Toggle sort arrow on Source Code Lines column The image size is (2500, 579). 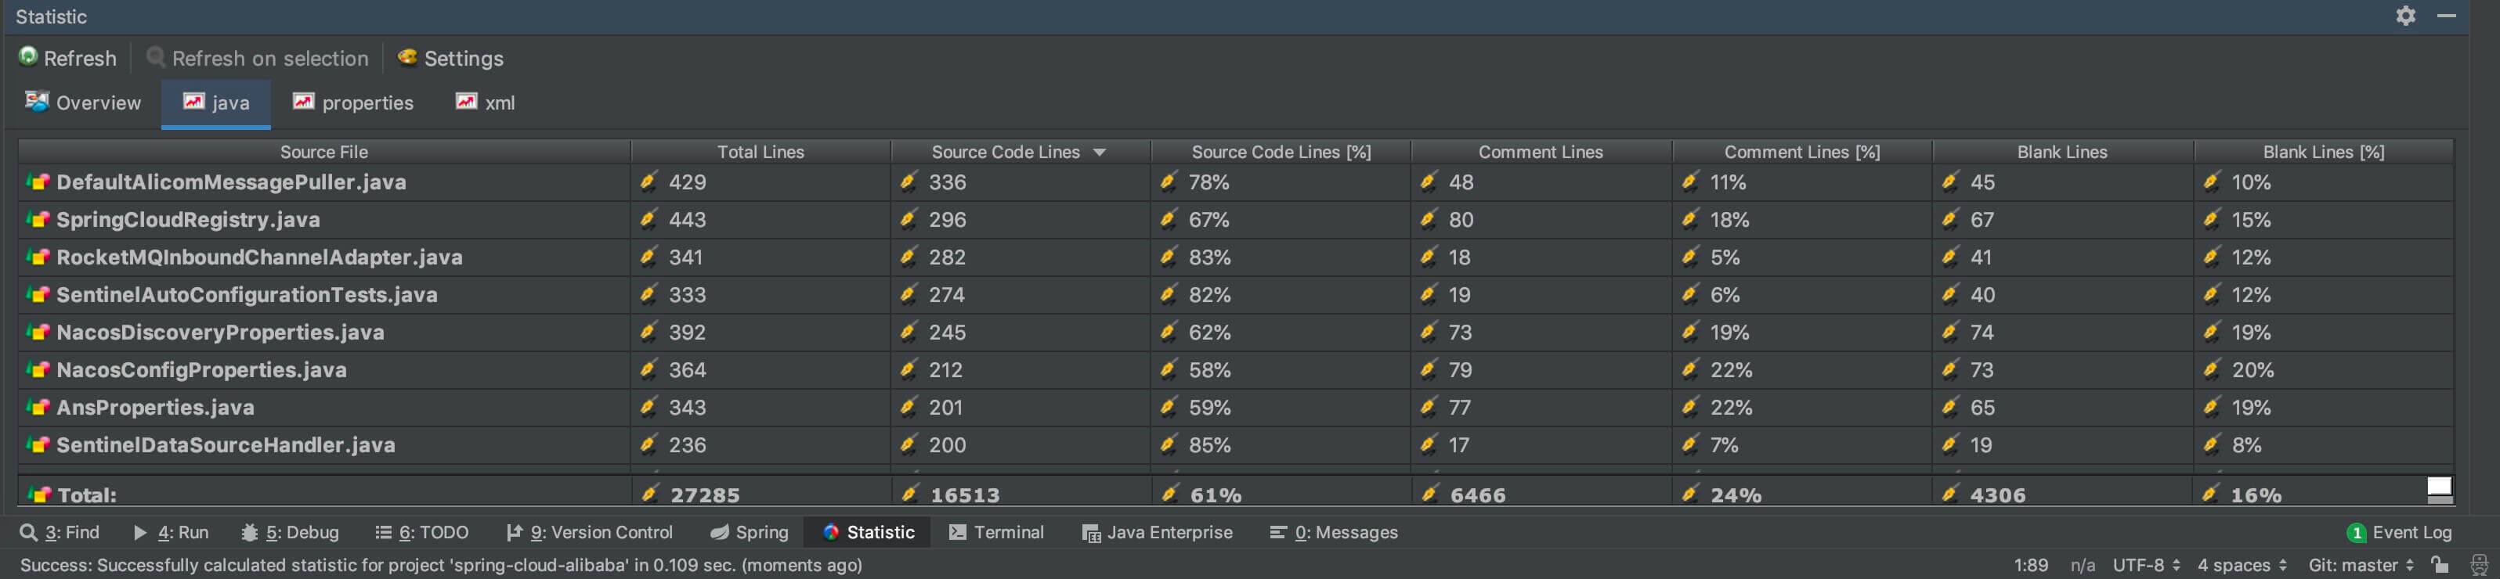[x=1100, y=153]
